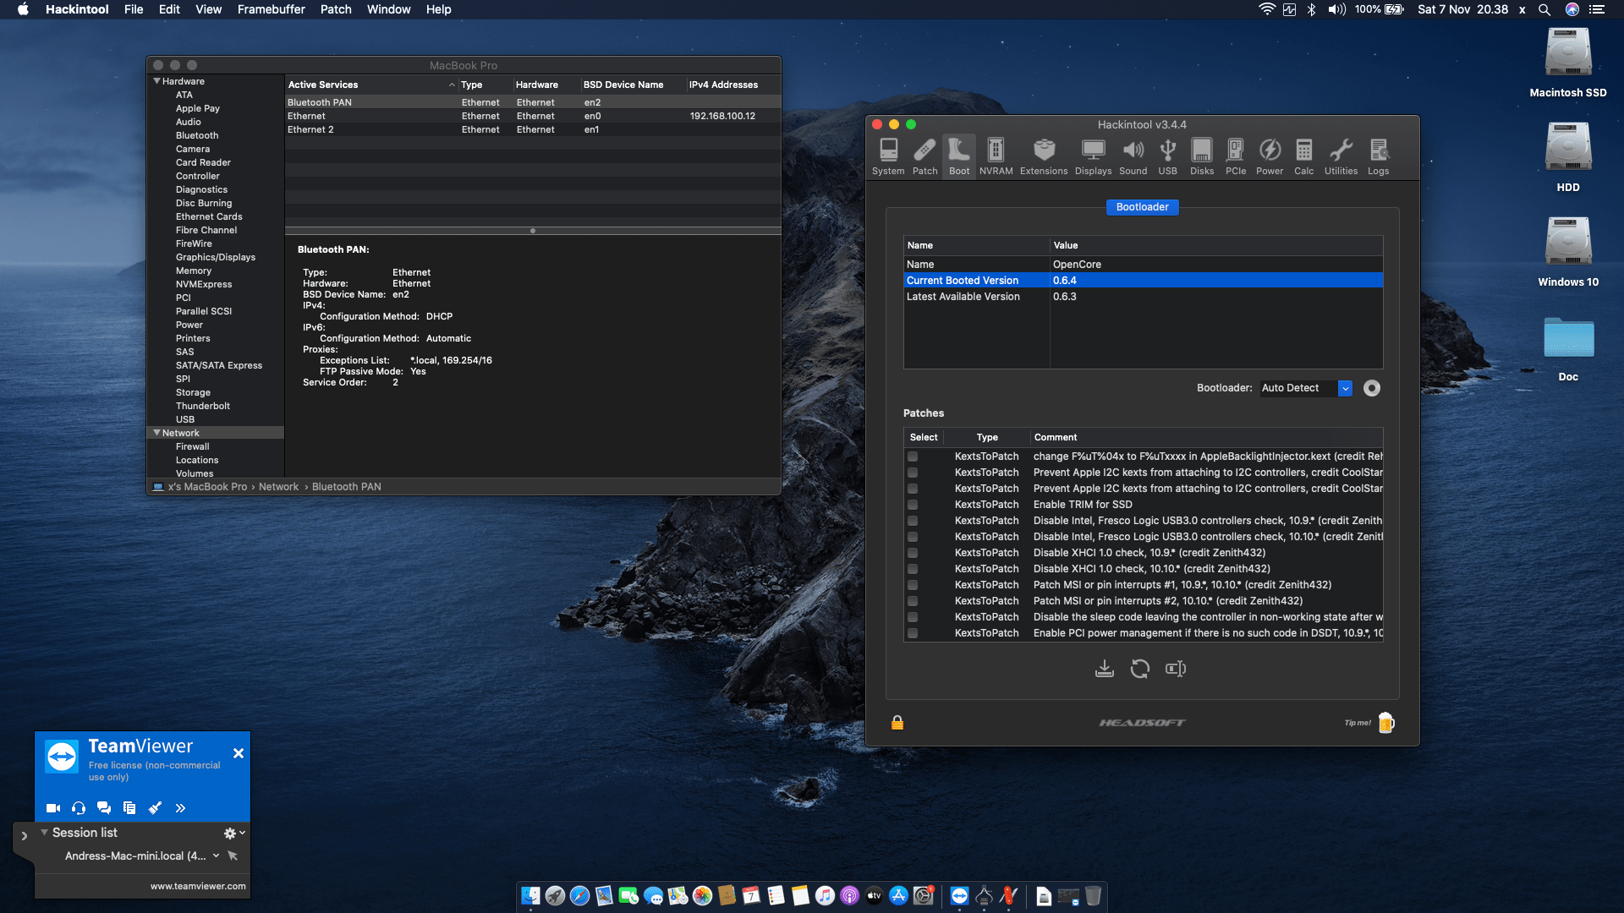Open the Extensions panel
Image resolution: width=1624 pixels, height=913 pixels.
coord(1043,156)
